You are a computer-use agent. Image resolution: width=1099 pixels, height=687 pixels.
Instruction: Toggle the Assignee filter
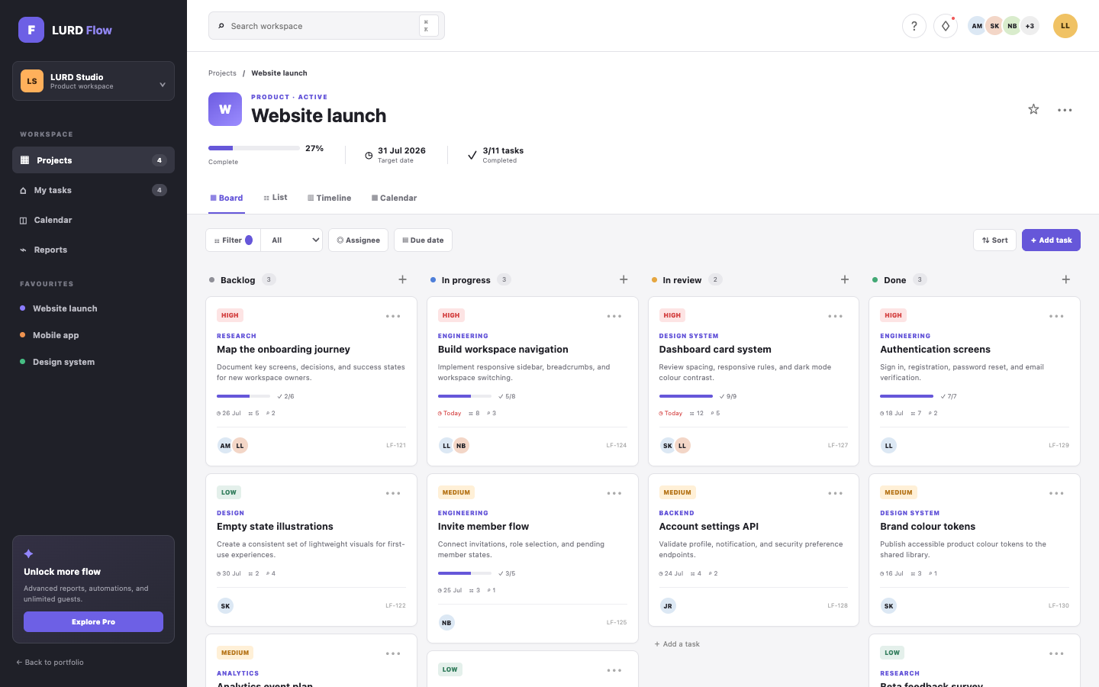pos(358,240)
